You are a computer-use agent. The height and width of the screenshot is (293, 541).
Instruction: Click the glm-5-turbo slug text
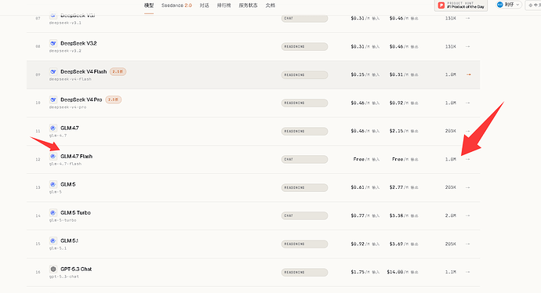click(63, 220)
